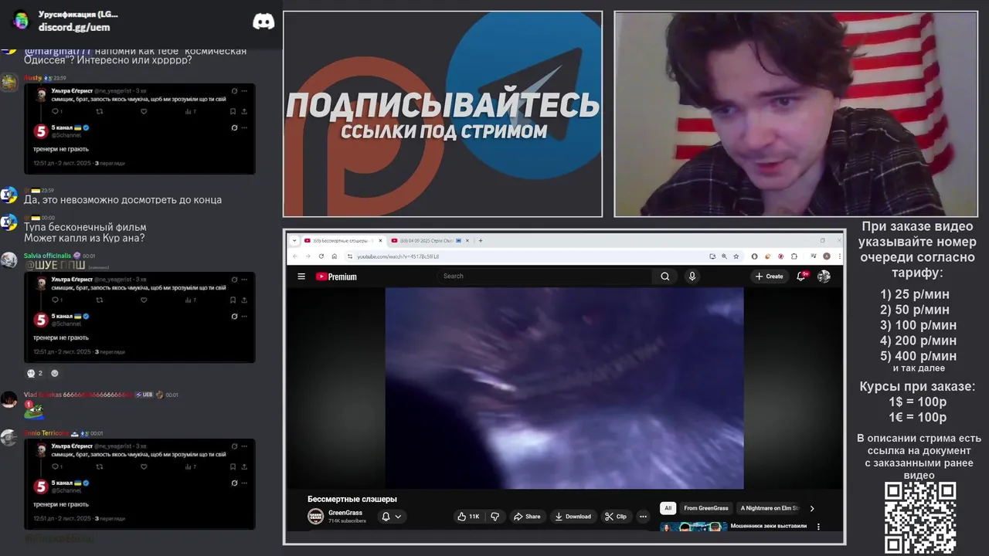
Task: Click the server avatar icon in the chat header
Action: (x=21, y=20)
